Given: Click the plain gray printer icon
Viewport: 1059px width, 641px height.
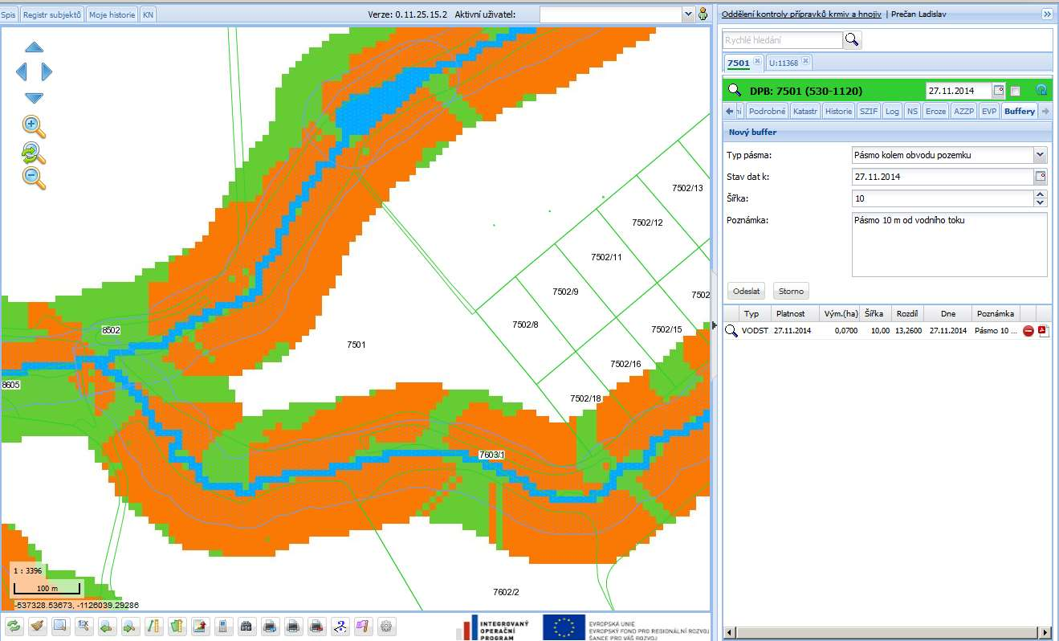Looking at the screenshot, I should coord(294,626).
